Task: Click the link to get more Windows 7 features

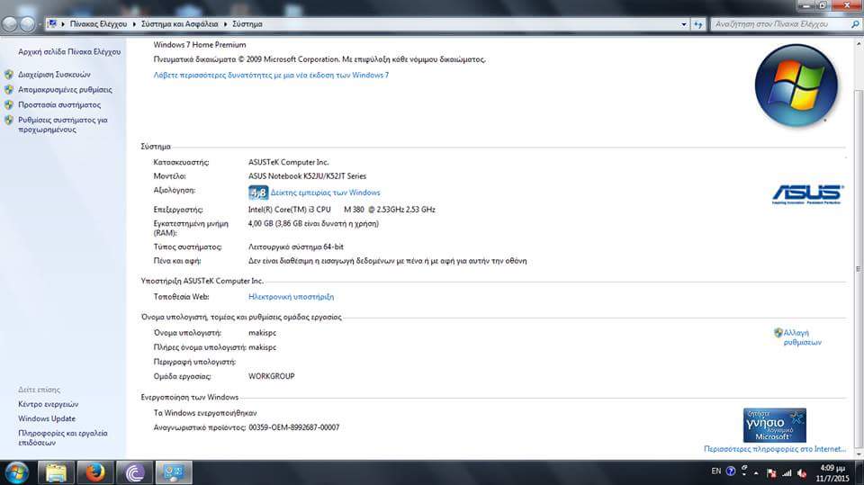Action: (x=271, y=75)
